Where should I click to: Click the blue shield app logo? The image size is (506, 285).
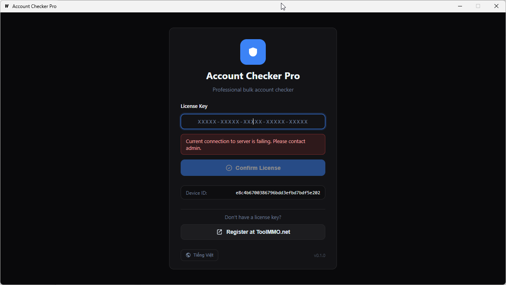[253, 52]
